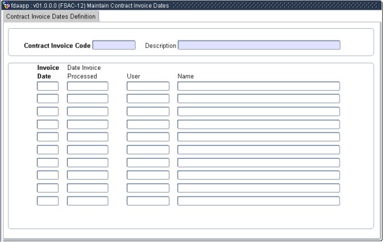Select fourth row Invoice Date field
Screen dimensions: 384x242
(x=48, y=124)
